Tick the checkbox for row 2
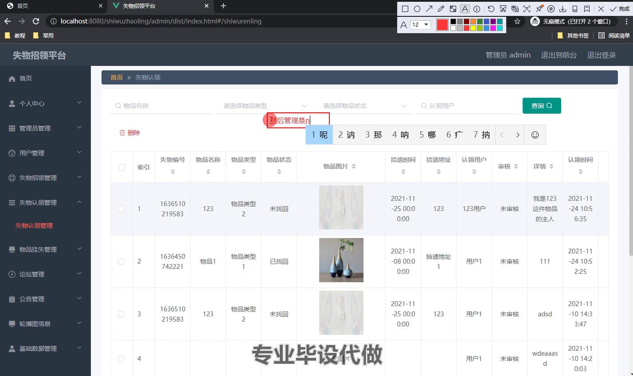The image size is (633, 376). tap(121, 261)
